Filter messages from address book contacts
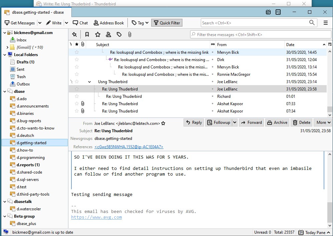This screenshot has height=236, width=333. (x=108, y=34)
